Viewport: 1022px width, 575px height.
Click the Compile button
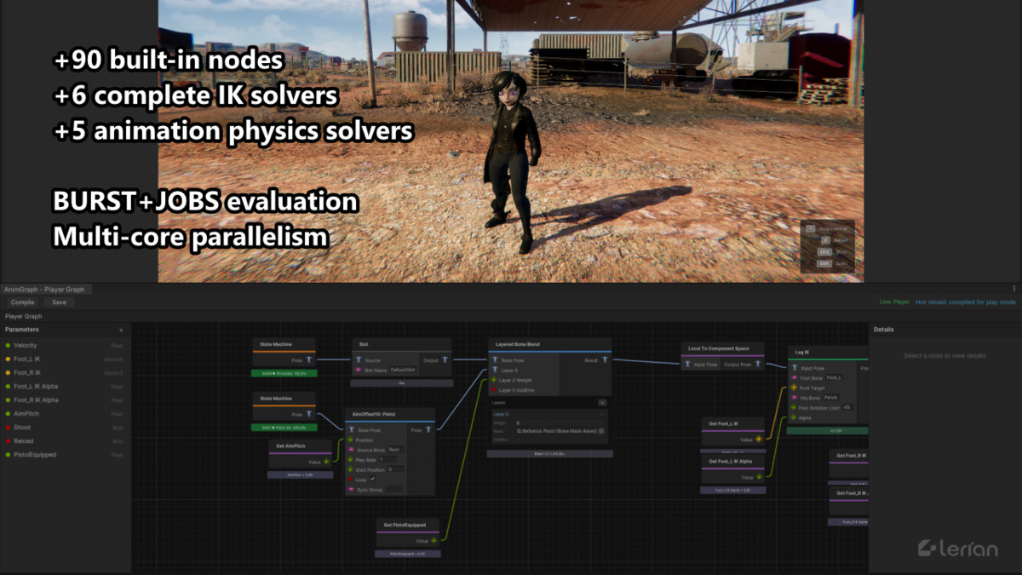tap(23, 302)
